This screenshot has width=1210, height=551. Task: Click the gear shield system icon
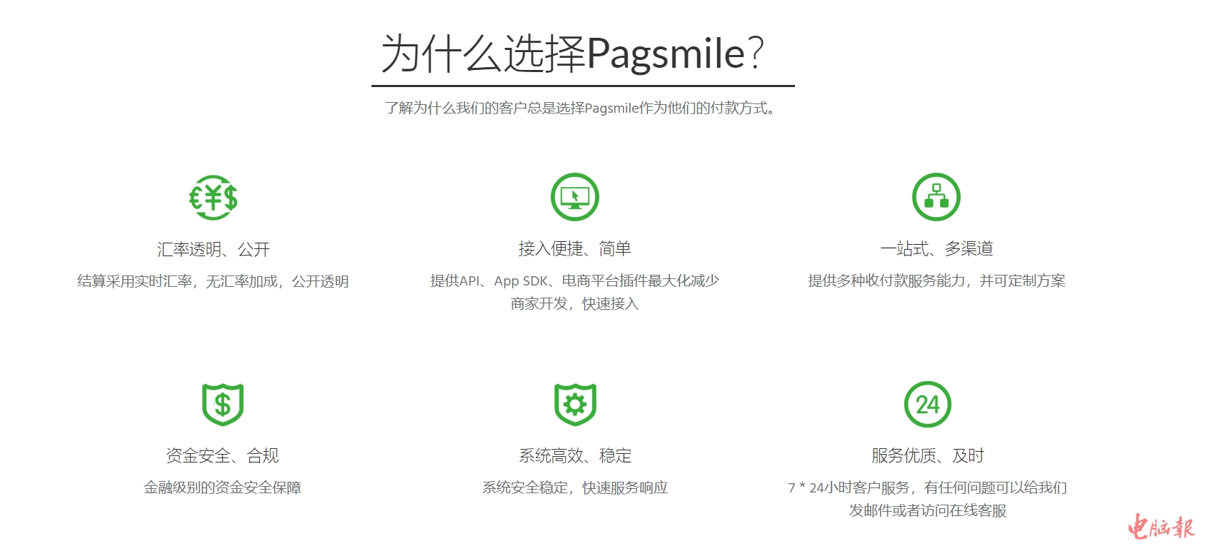click(x=575, y=404)
